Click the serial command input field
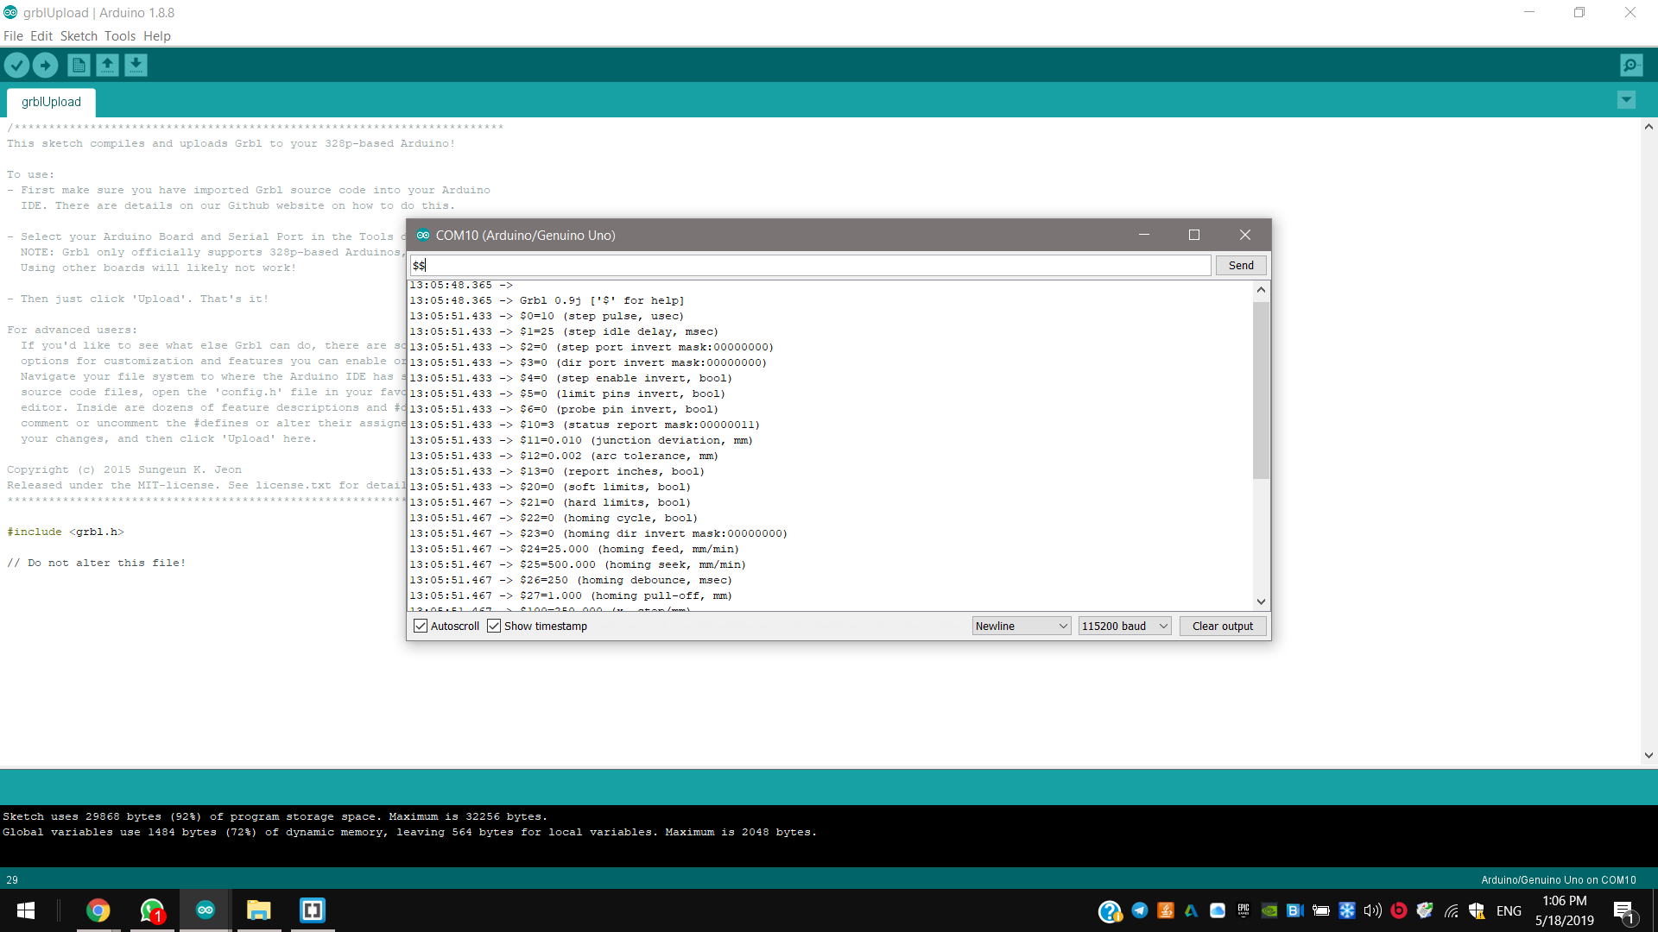The image size is (1658, 932). tap(812, 265)
